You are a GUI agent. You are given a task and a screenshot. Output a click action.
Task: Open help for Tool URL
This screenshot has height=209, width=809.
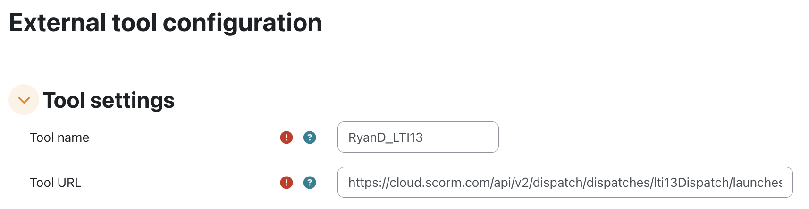click(x=310, y=183)
